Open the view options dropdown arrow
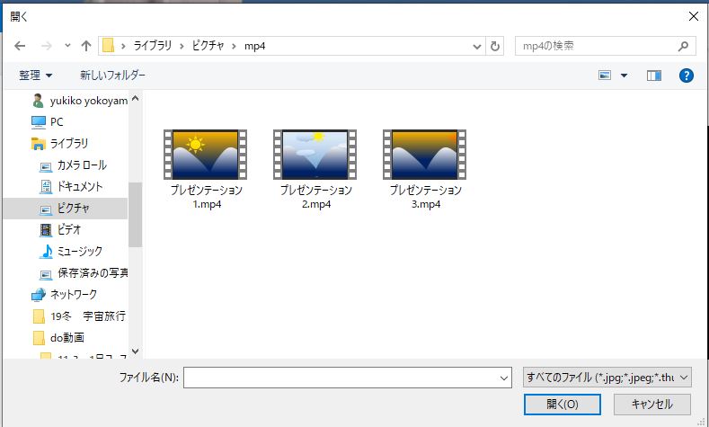 tap(624, 76)
